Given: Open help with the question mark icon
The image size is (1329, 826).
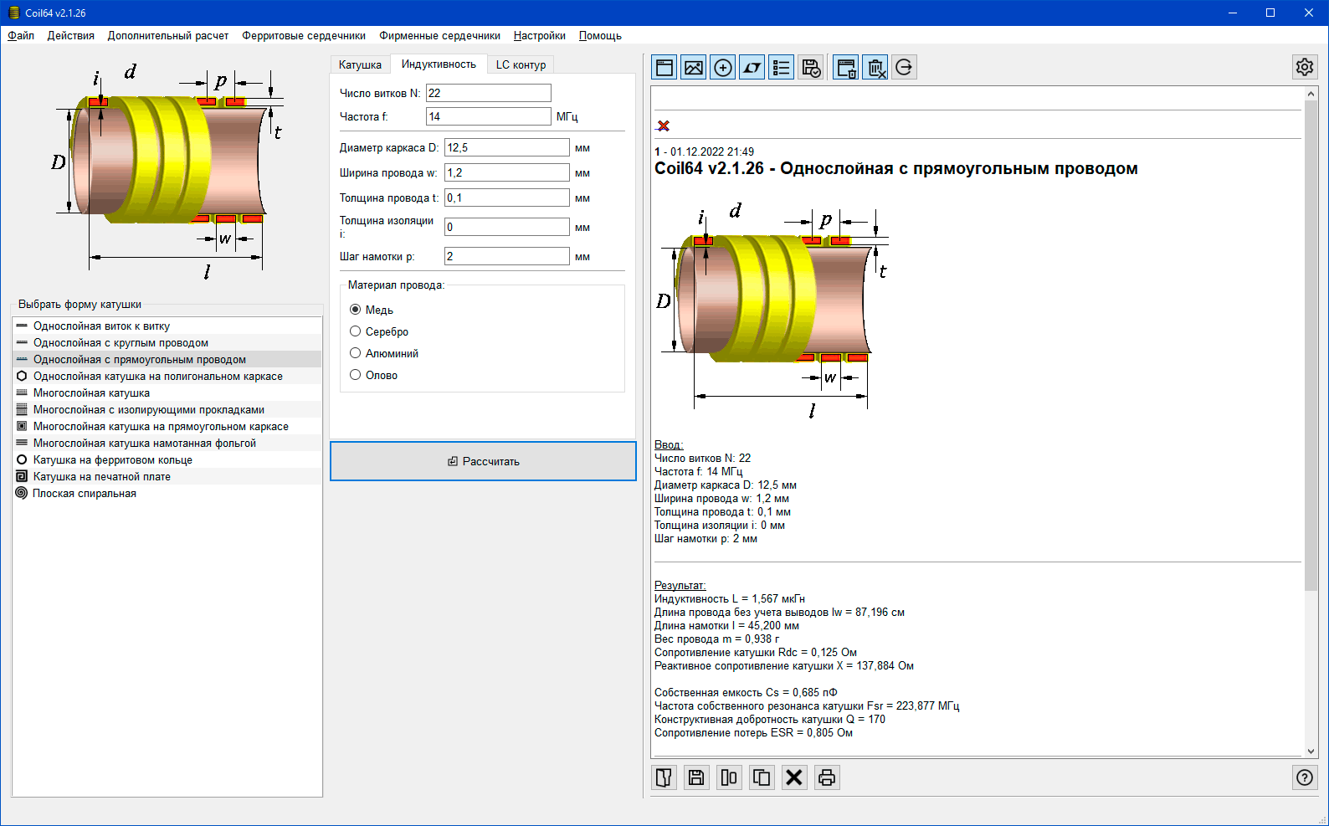Looking at the screenshot, I should [1305, 777].
